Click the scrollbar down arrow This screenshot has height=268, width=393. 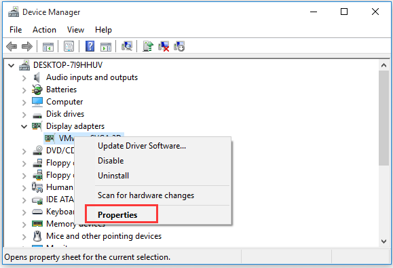coord(383,242)
